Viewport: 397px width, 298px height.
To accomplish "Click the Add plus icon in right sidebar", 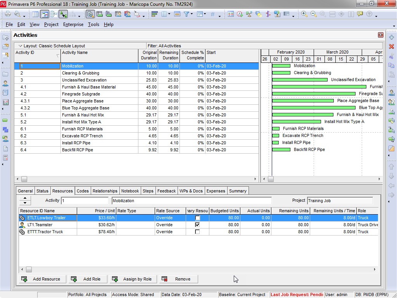I will coord(391,37).
